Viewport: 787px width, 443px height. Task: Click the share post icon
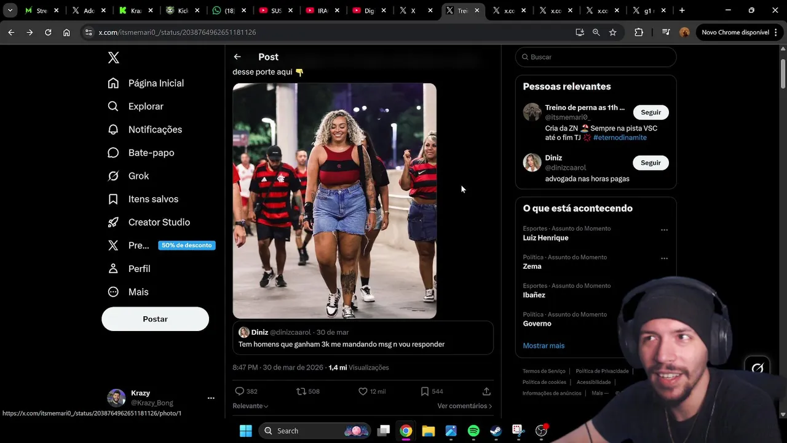click(486, 391)
